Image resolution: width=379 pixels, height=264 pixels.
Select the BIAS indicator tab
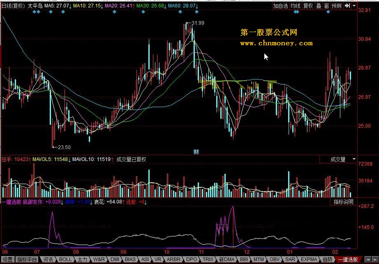click(x=130, y=259)
